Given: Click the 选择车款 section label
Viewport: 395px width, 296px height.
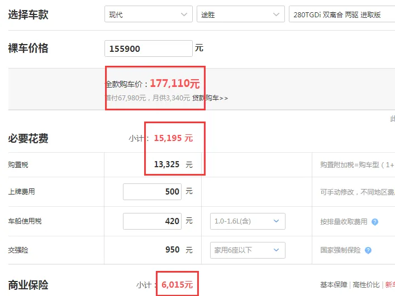Looking at the screenshot, I should (x=28, y=14).
